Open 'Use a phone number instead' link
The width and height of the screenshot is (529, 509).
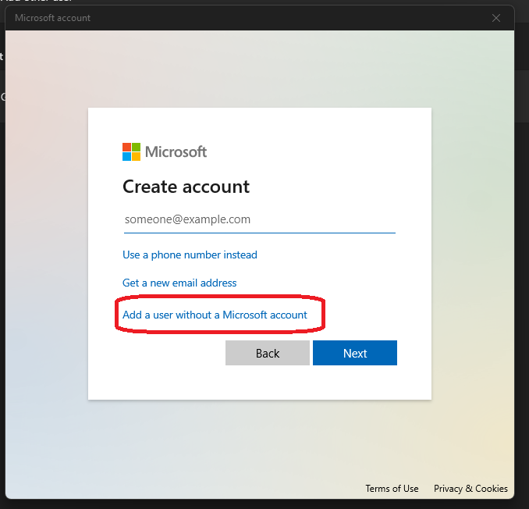(190, 255)
